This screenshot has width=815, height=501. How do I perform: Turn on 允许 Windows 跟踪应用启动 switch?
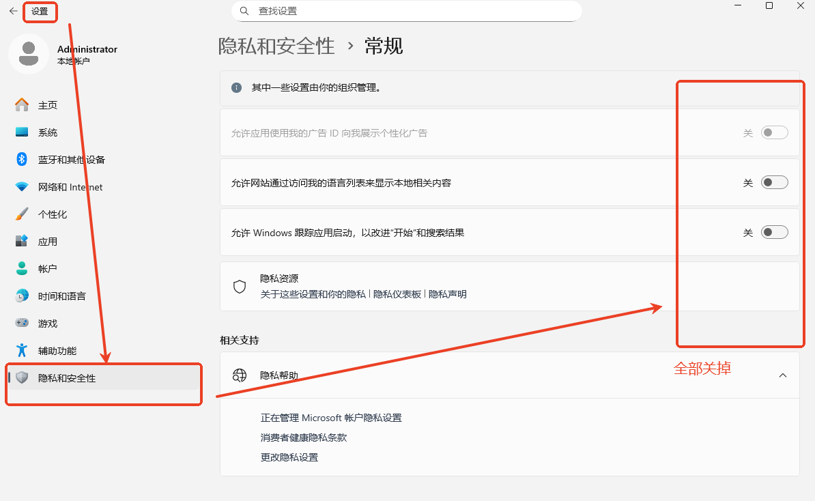774,231
